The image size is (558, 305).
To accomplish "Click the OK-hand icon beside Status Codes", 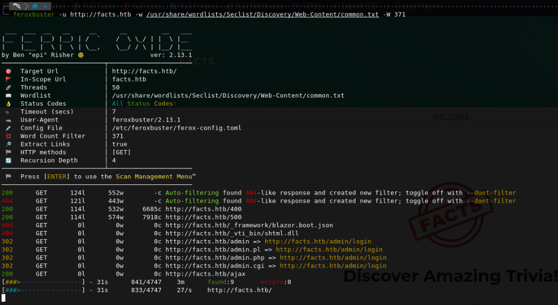I will [8, 103].
